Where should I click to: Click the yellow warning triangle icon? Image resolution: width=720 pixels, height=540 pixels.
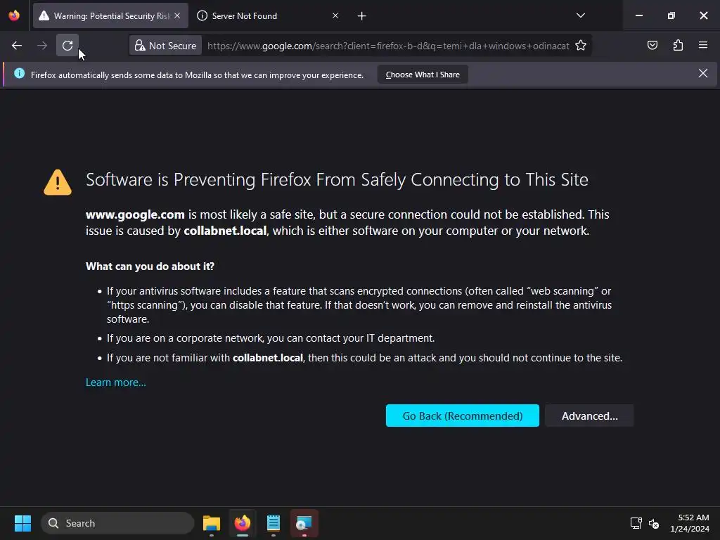click(58, 182)
